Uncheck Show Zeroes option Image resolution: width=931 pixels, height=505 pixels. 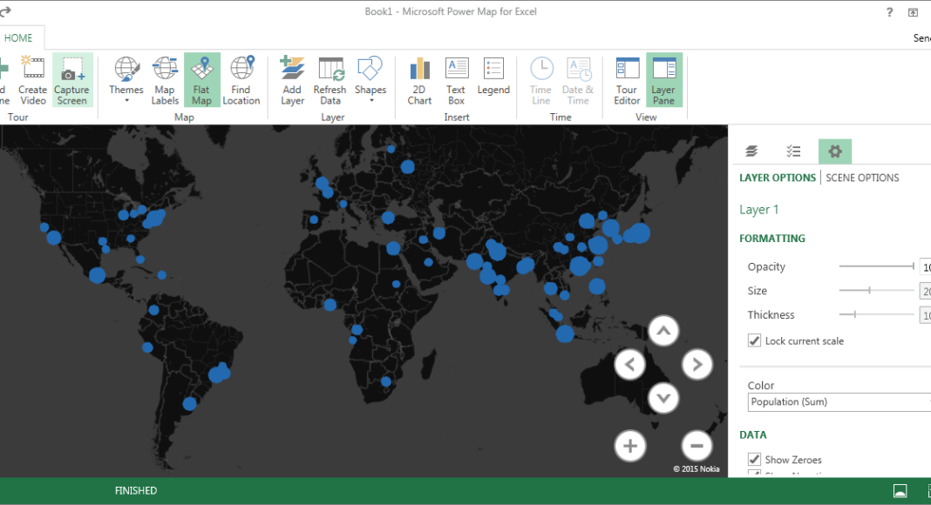754,460
